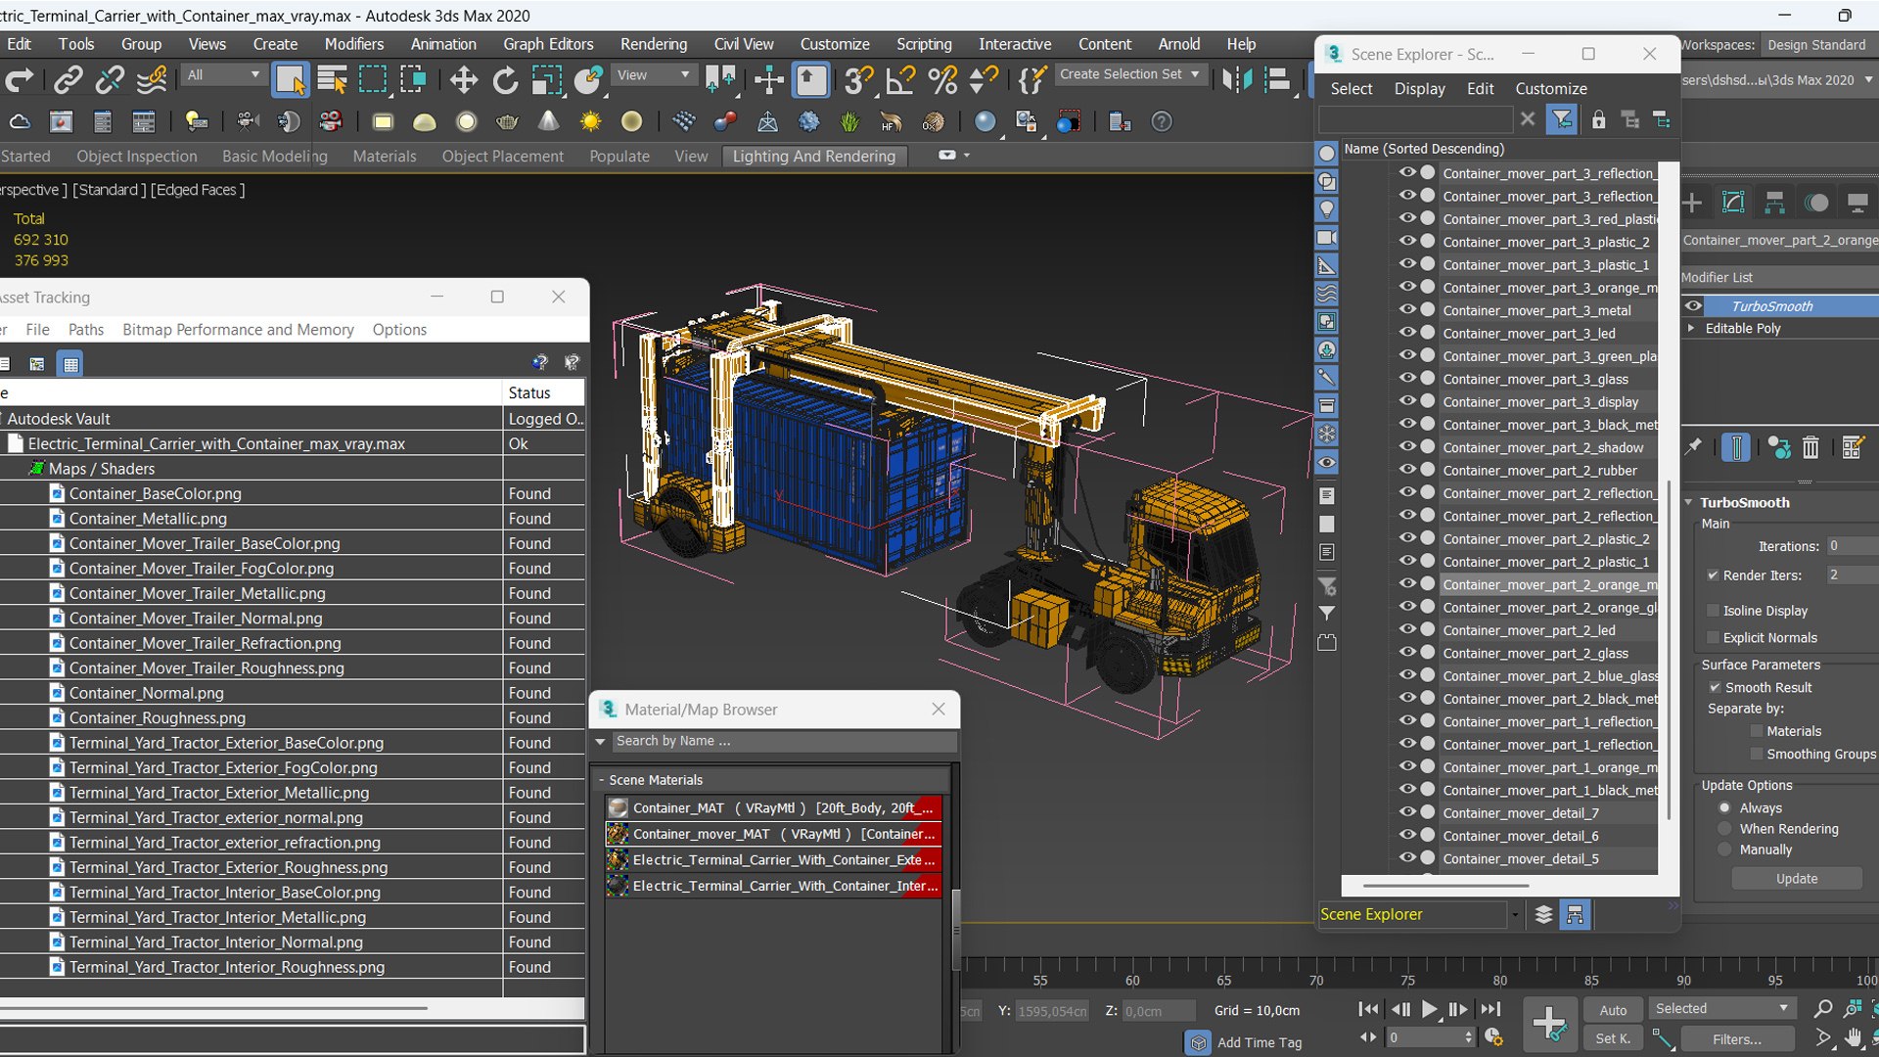Click the sun light icon in ribbon
This screenshot has width=1879, height=1057.
pos(590,121)
